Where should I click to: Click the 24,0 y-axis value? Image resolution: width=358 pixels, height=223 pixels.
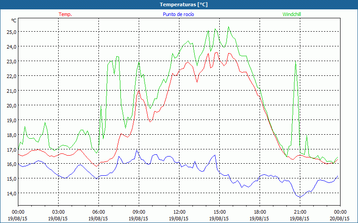click(x=12, y=47)
